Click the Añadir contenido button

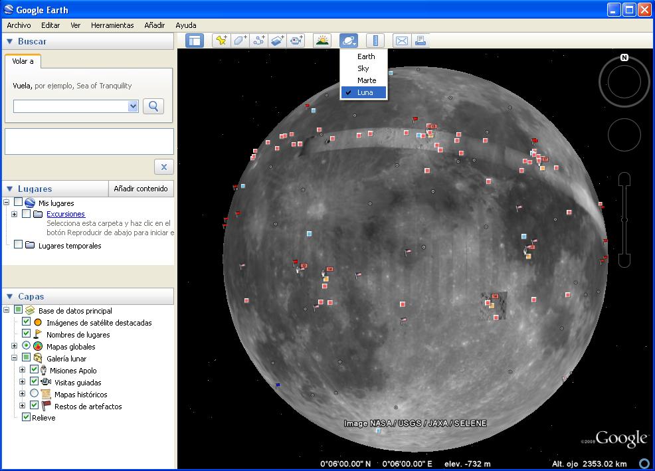coord(141,189)
